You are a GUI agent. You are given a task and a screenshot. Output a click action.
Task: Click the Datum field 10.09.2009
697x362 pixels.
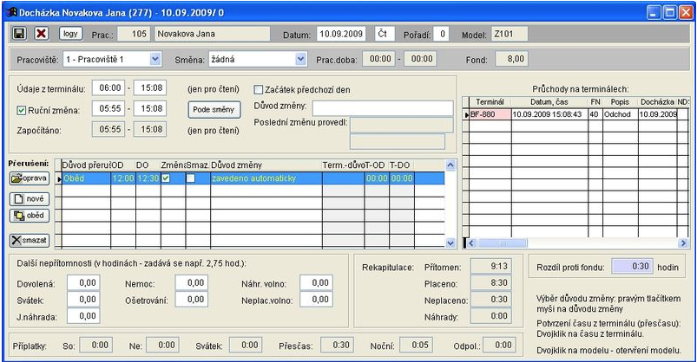(x=341, y=34)
